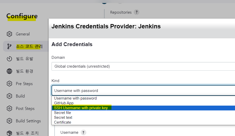The image size is (235, 136).
Task: Click the gear icon beside Pre Steps
Action: pos(9,84)
